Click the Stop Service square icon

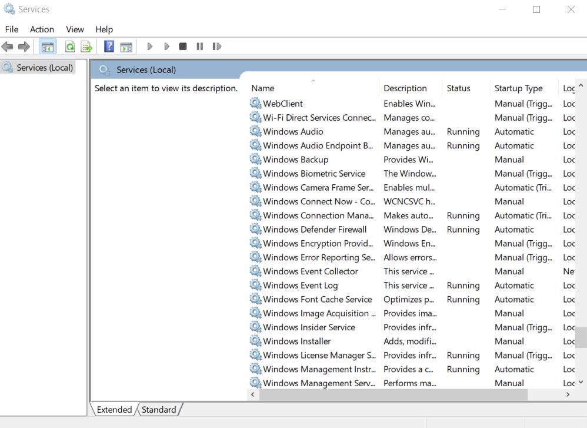[183, 47]
